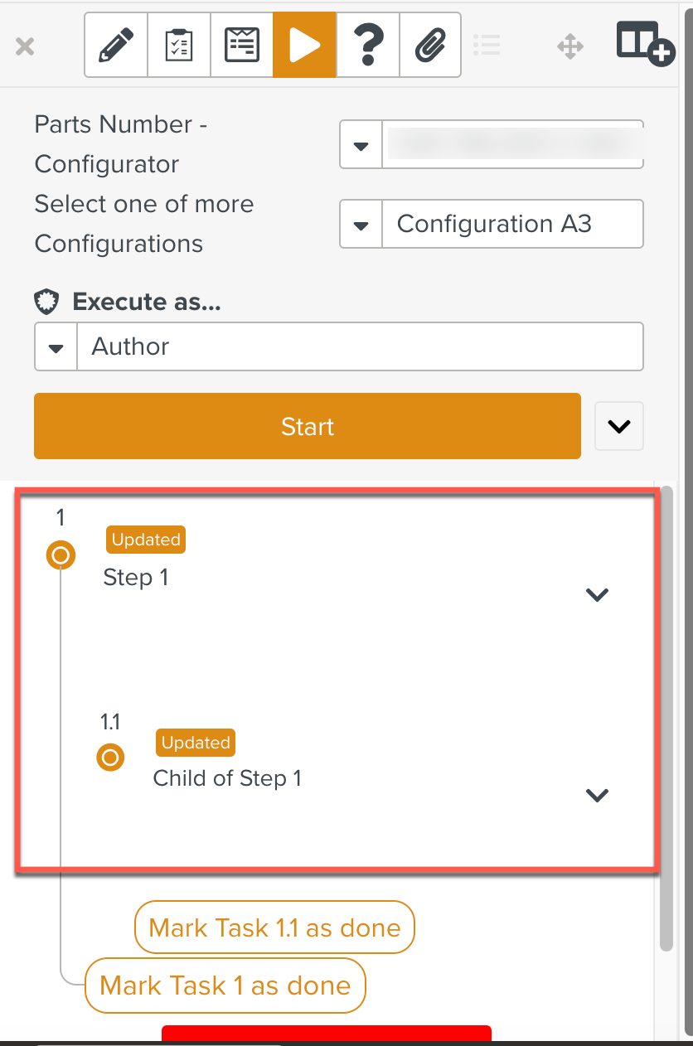693x1046 pixels.
Task: Click the add column panel icon
Action: tap(645, 44)
